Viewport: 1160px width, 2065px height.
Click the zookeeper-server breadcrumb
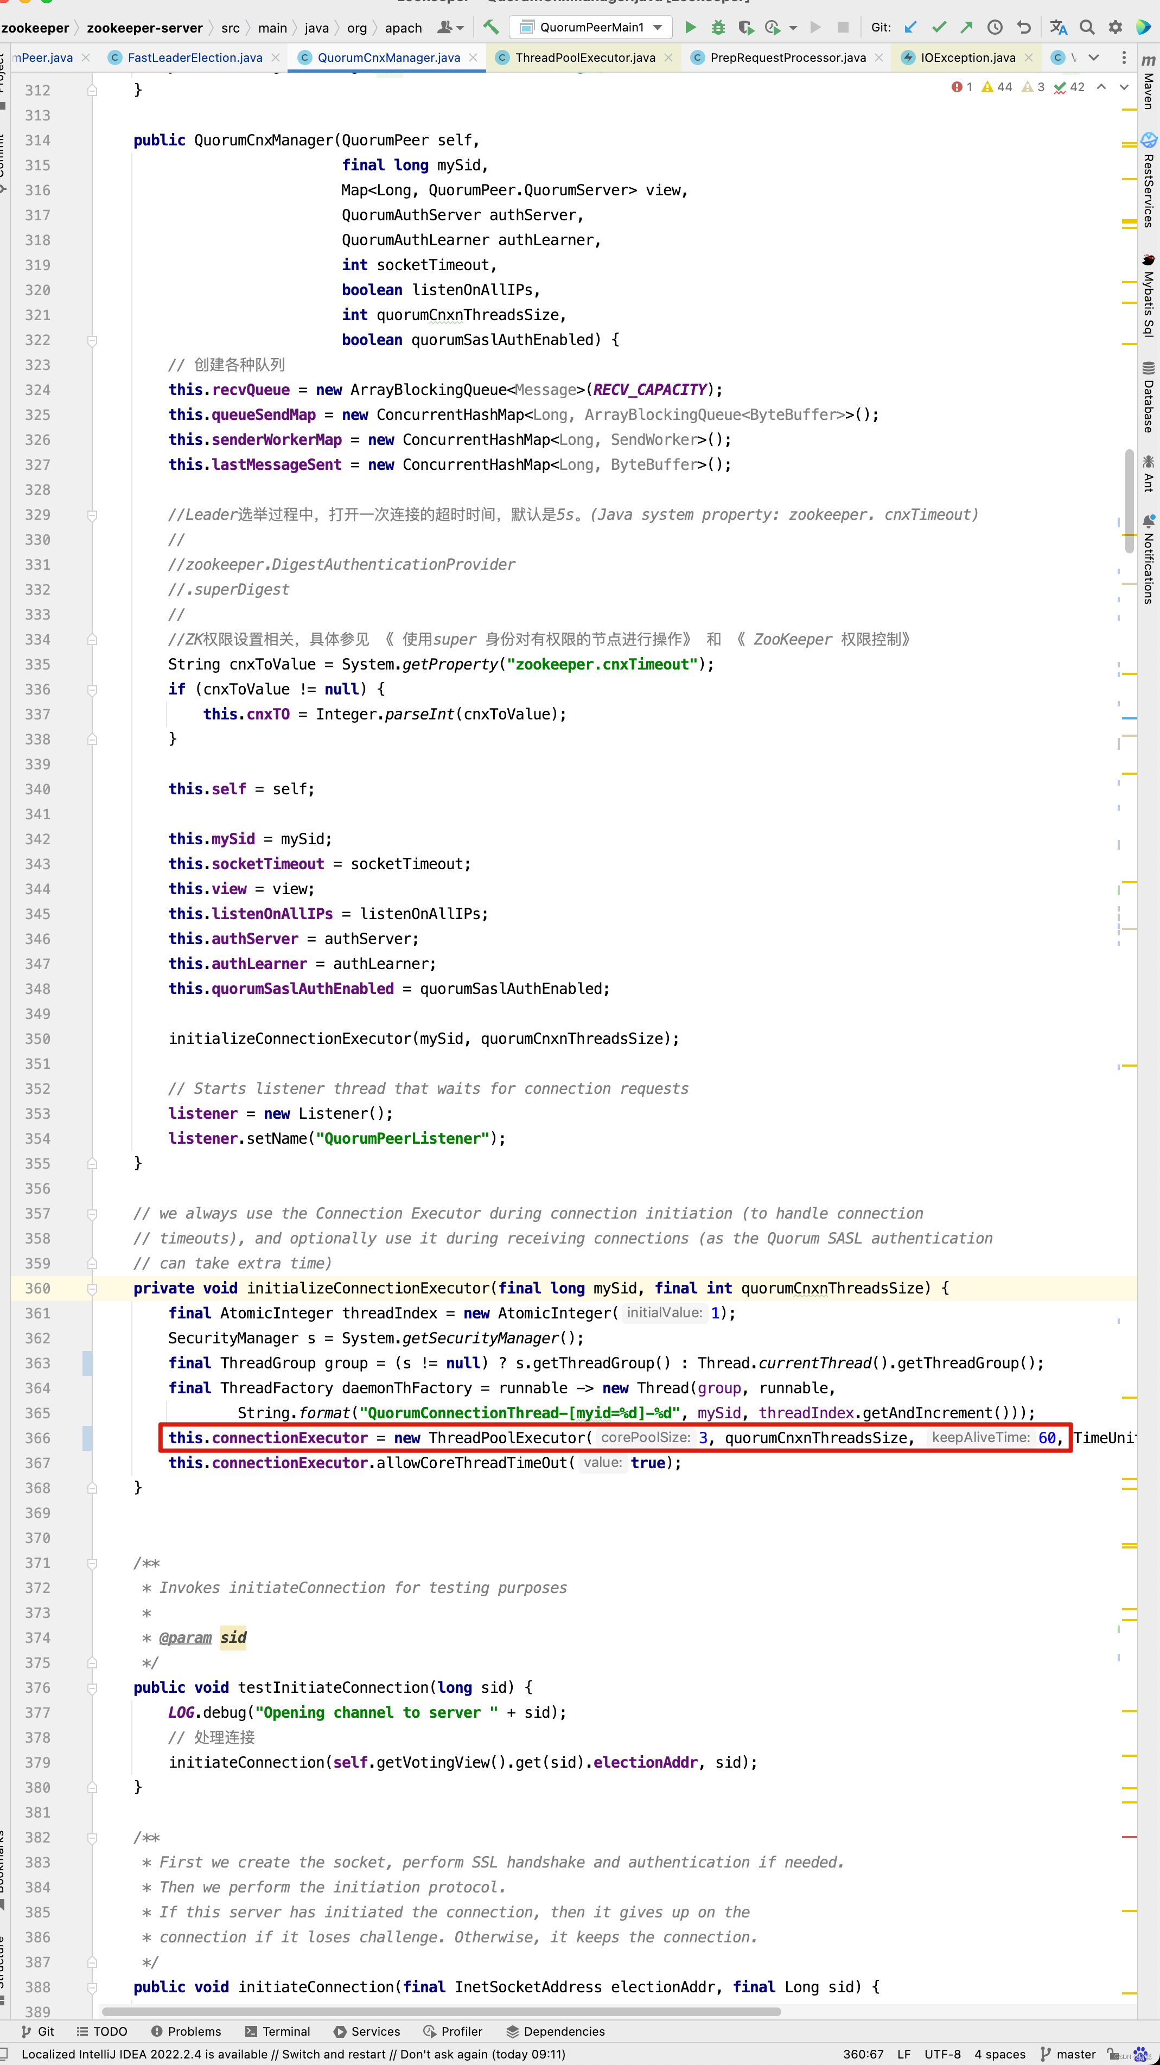click(x=145, y=28)
